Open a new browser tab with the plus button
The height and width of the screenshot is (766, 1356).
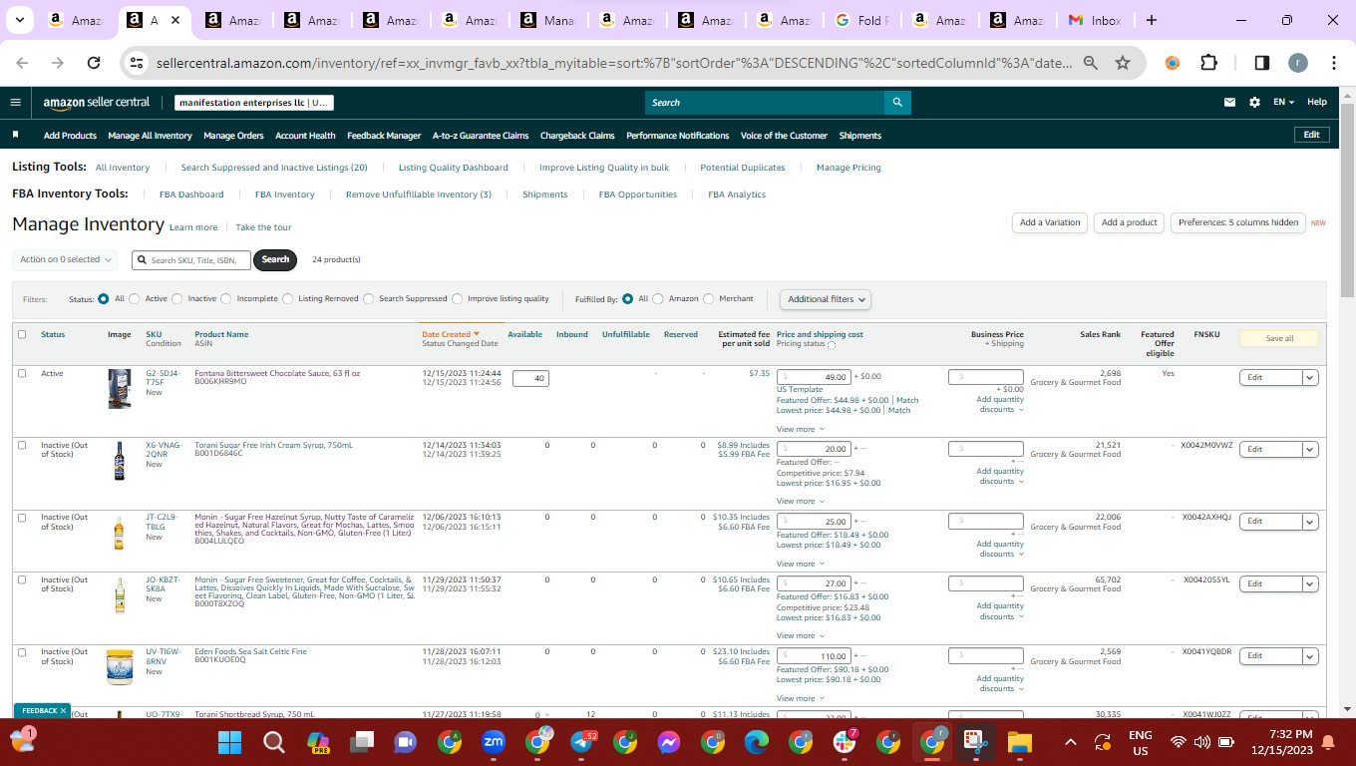point(1152,20)
